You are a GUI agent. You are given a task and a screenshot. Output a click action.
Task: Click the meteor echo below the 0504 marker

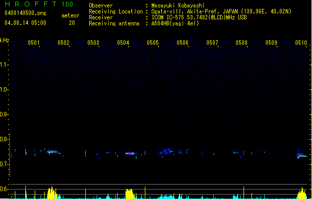pos(130,153)
